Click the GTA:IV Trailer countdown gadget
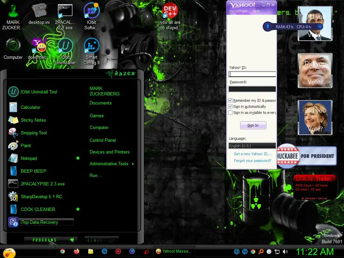The width and height of the screenshot is (344, 258). (x=314, y=187)
